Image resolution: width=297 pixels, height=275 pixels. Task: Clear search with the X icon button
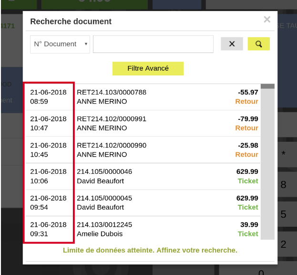(232, 44)
